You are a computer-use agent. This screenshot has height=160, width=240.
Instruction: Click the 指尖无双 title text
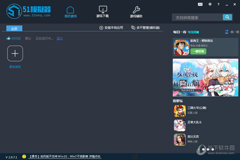(193, 136)
